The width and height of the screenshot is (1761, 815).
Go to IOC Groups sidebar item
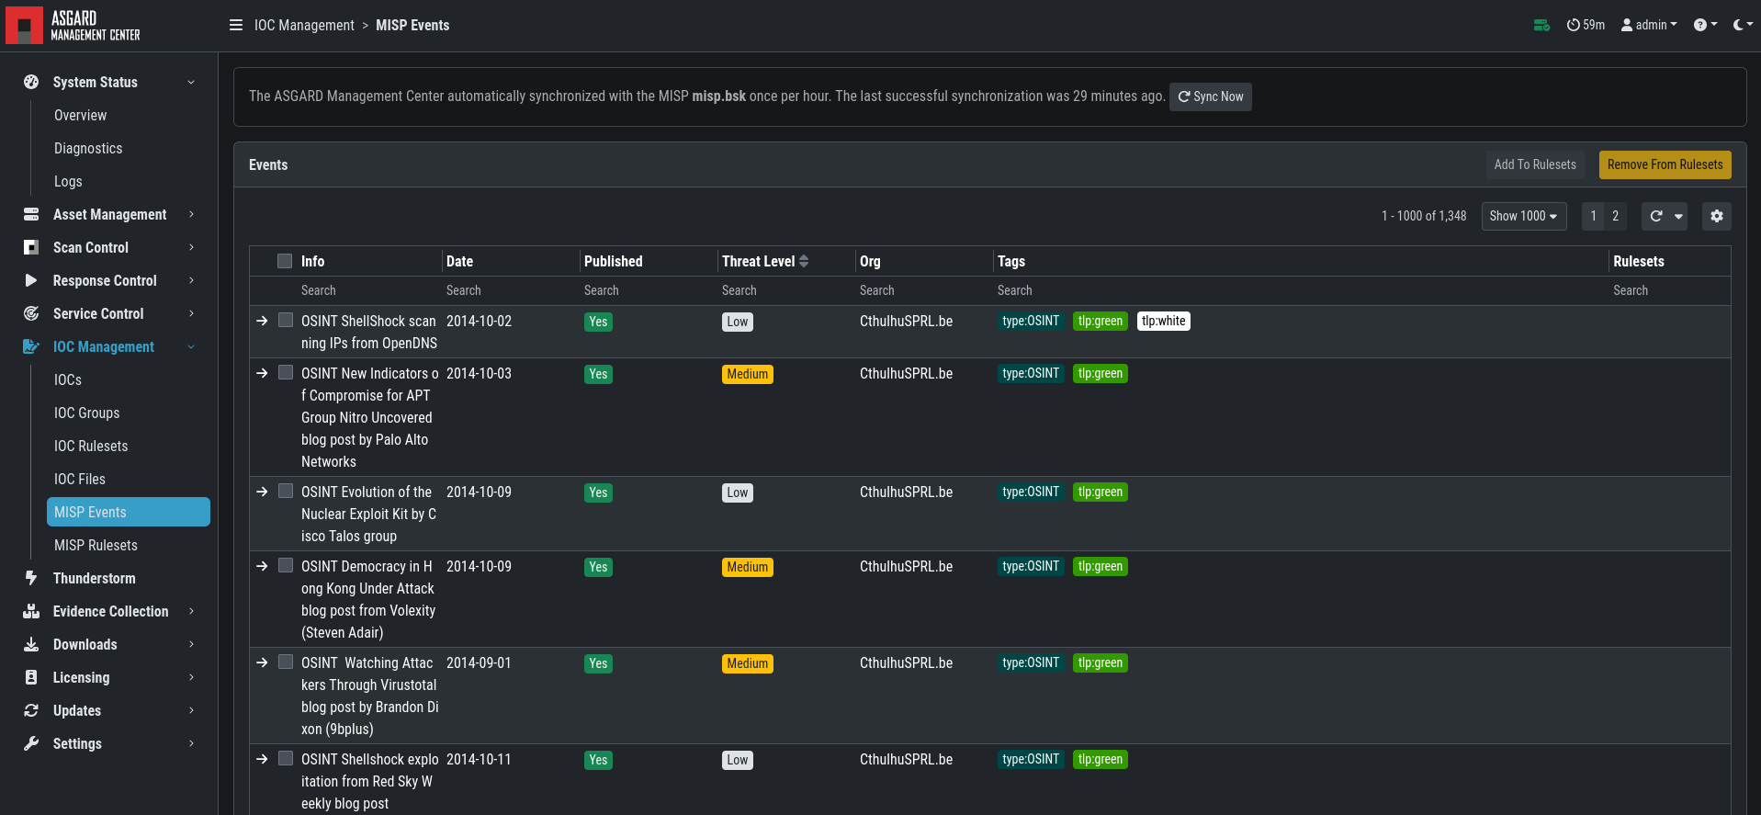pos(86,413)
